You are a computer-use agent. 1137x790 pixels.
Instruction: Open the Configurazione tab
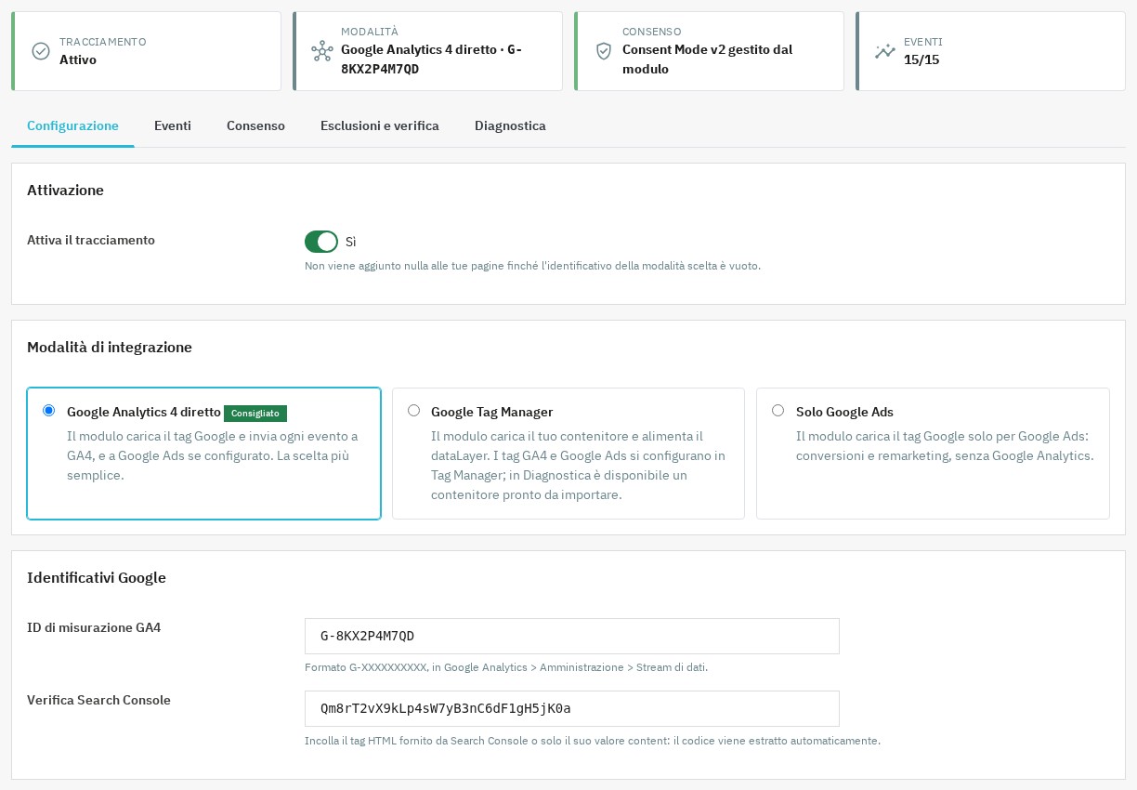click(72, 125)
